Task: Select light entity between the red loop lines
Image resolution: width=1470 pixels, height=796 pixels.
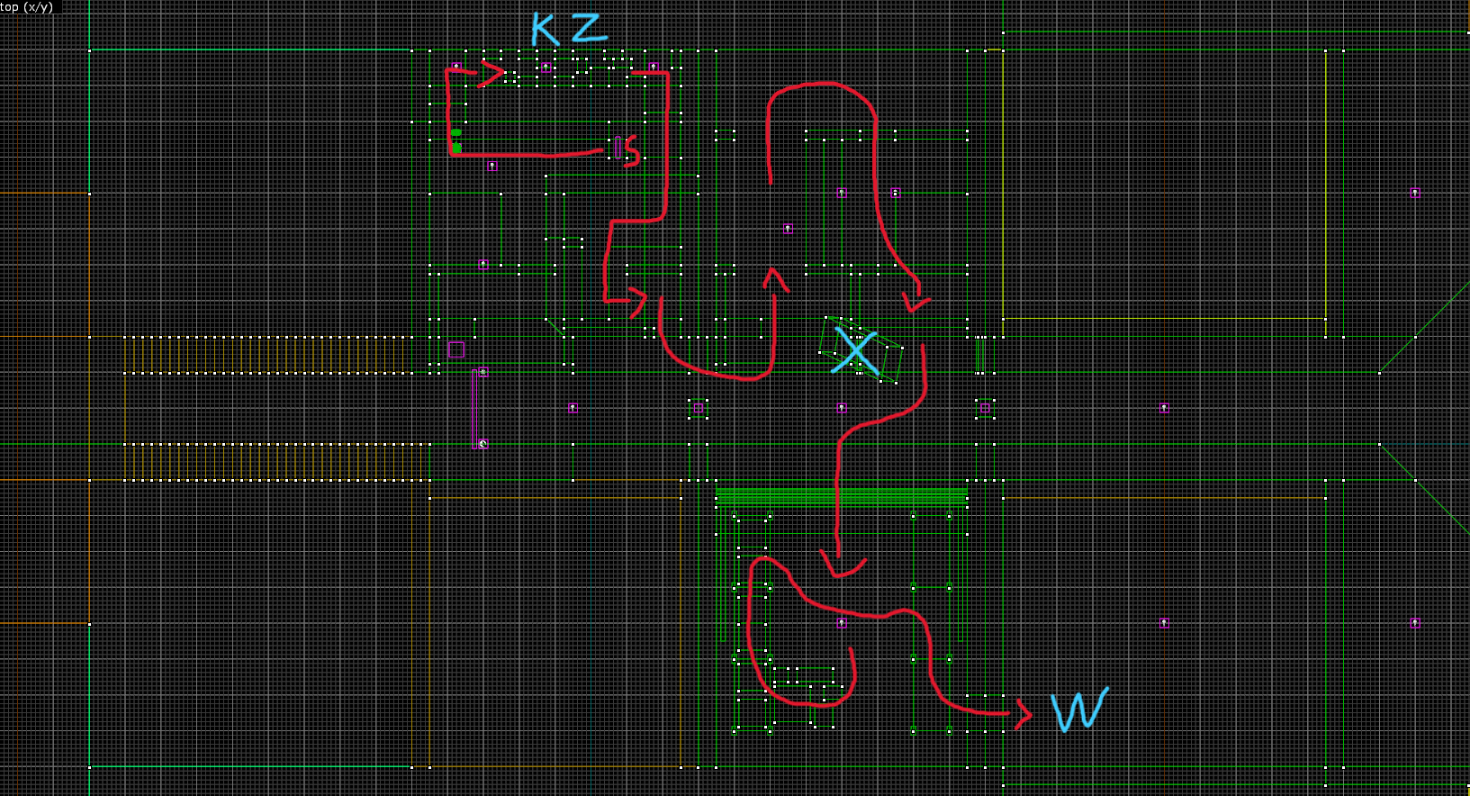Action: [788, 229]
